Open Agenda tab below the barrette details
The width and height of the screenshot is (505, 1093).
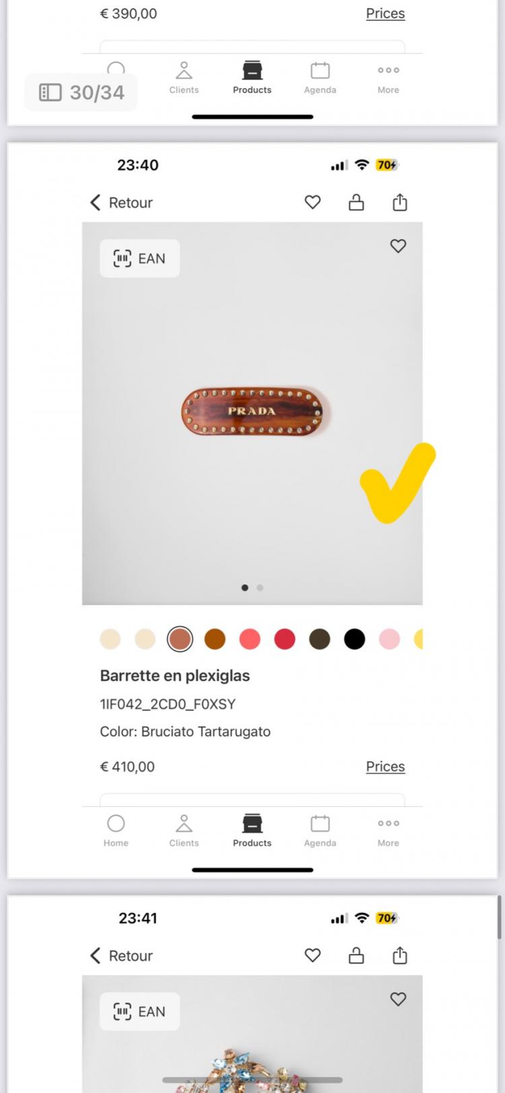[x=320, y=830]
